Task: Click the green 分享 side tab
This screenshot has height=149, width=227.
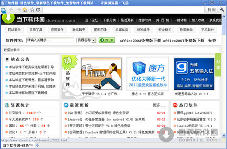Action: (218, 65)
